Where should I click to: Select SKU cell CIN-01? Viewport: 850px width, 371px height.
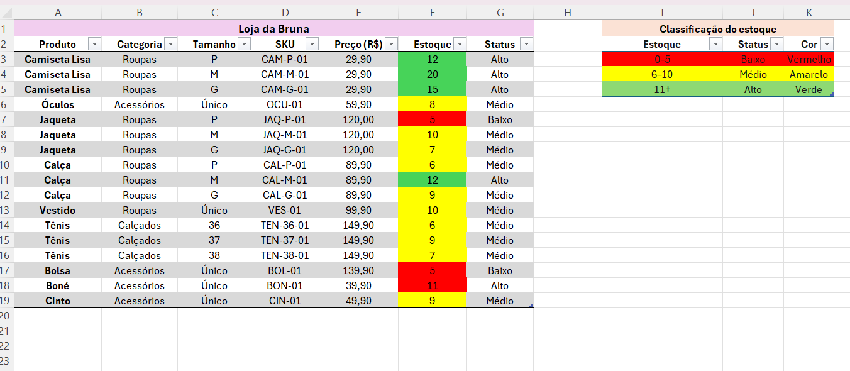[x=285, y=301]
